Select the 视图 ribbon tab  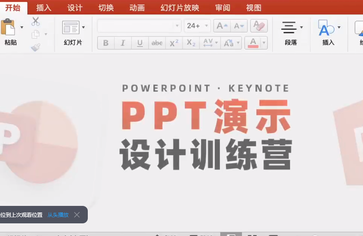pyautogui.click(x=254, y=8)
